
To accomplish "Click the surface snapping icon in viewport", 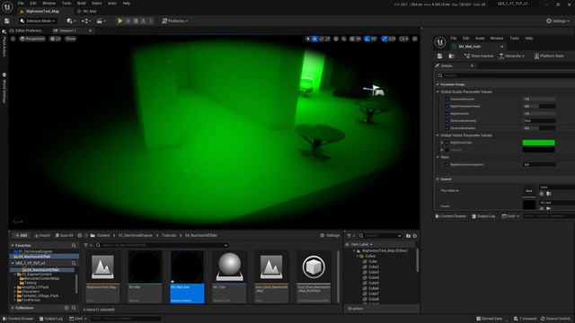I will [343, 39].
